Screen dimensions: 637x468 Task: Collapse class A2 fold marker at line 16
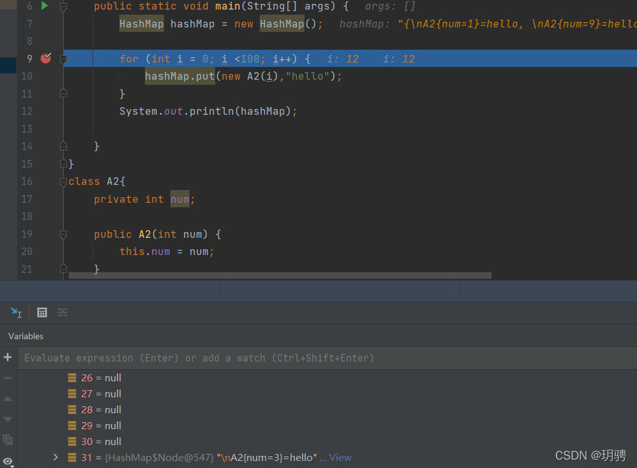pos(63,182)
